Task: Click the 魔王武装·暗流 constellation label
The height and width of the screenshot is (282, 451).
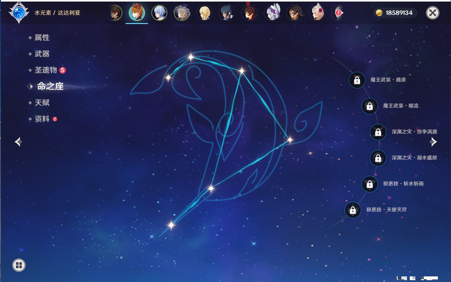Action: (x=401, y=106)
